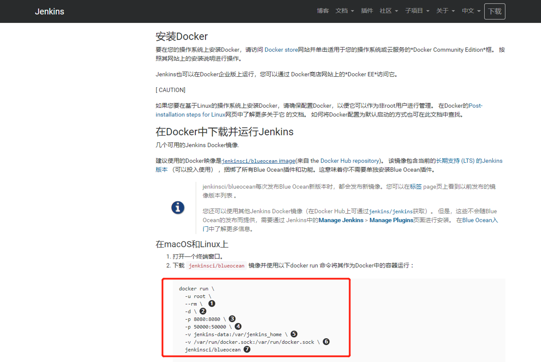Open the Manage Jenkins link
Image resolution: width=541 pixels, height=362 pixels.
tap(341, 220)
